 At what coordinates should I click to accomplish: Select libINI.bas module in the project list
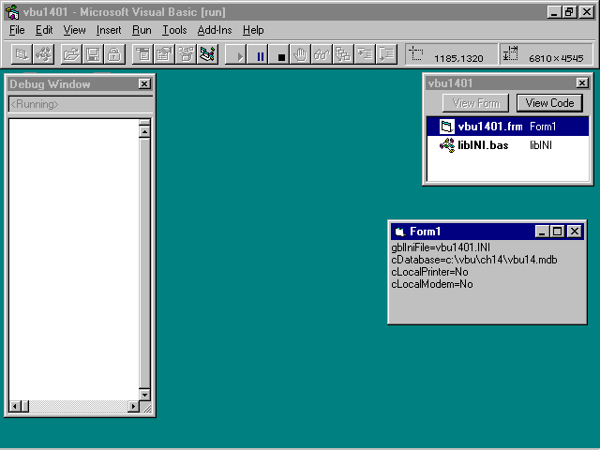(482, 145)
